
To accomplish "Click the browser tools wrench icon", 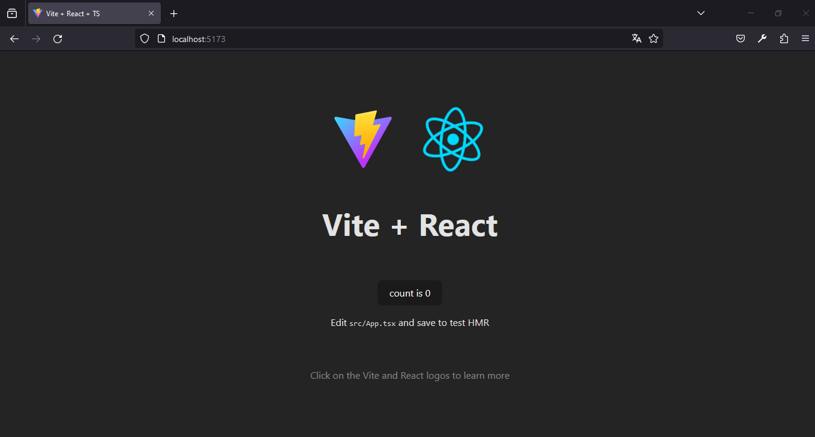I will (x=762, y=38).
